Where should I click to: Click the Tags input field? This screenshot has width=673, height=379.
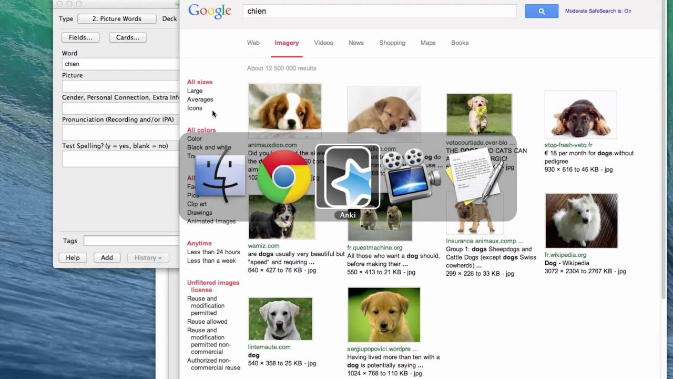pos(131,241)
